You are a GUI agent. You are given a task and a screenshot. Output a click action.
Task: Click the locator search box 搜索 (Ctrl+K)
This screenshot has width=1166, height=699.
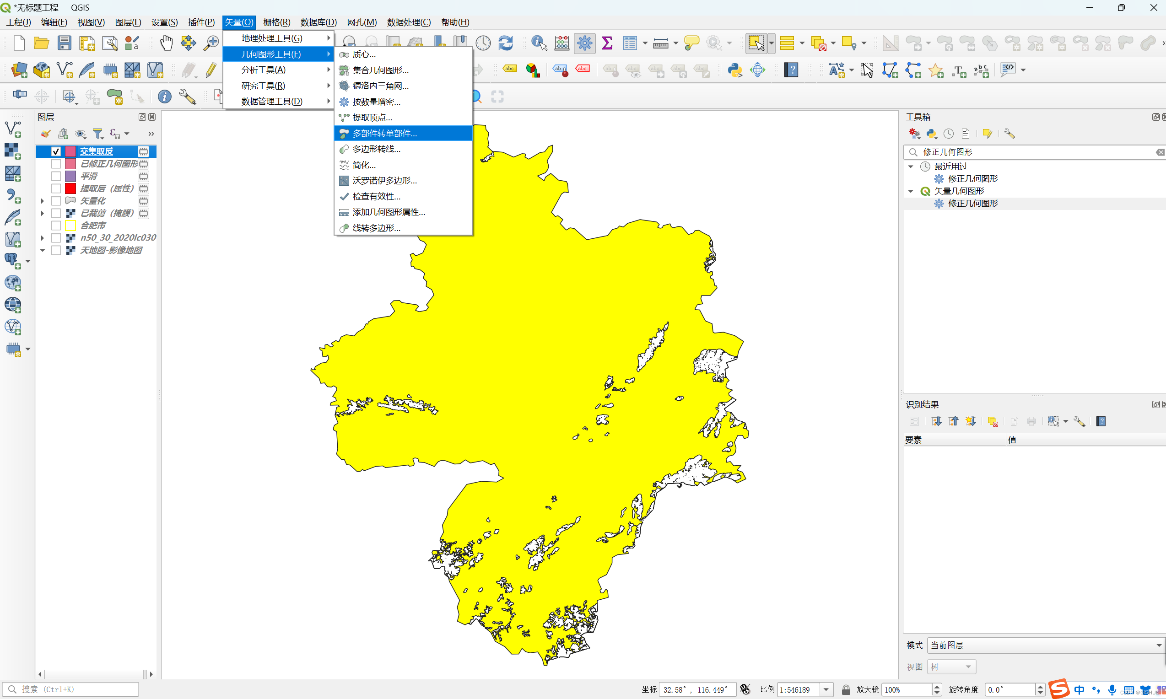click(70, 689)
